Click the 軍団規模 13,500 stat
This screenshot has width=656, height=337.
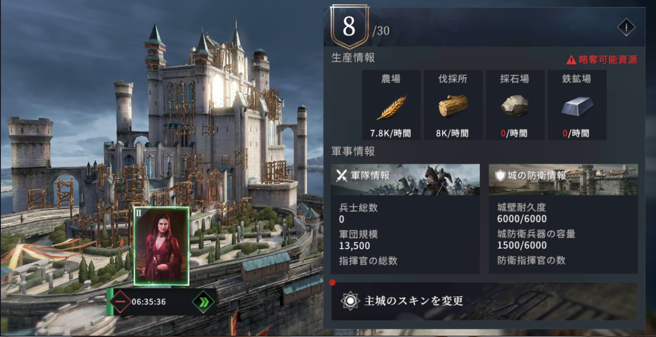tap(359, 240)
